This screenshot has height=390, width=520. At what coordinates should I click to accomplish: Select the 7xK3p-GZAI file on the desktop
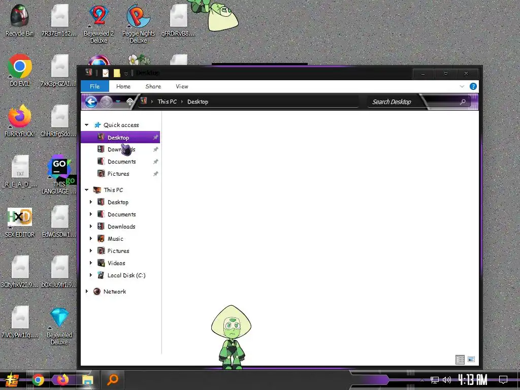59,70
